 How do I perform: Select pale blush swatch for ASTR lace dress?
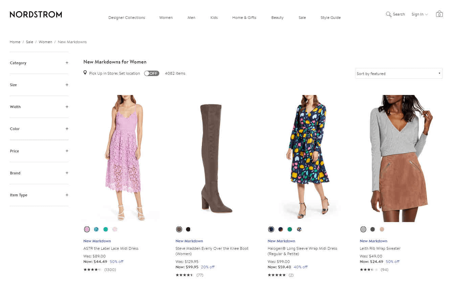[115, 229]
